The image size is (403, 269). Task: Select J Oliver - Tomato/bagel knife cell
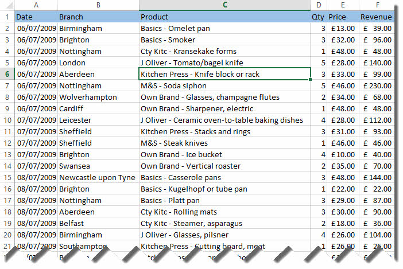(x=224, y=63)
